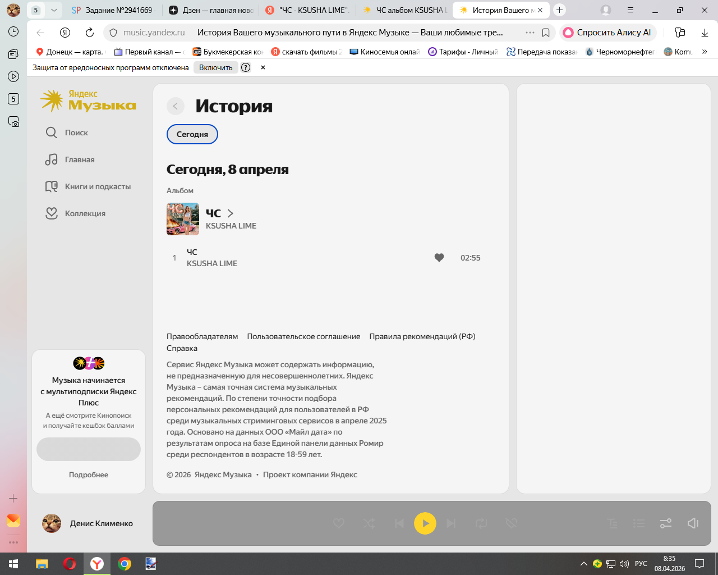
Task: Dismiss the malware protection notification bar
Action: click(263, 67)
